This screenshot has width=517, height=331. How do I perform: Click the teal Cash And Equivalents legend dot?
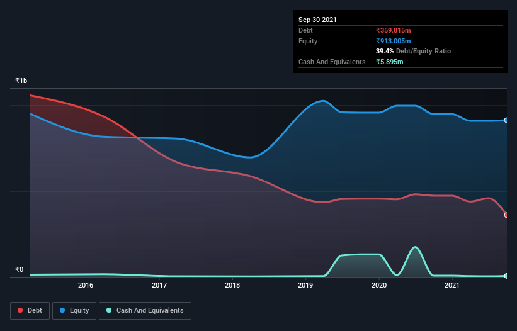click(x=109, y=310)
